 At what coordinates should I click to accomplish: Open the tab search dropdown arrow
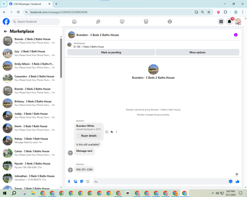coord(4,4)
